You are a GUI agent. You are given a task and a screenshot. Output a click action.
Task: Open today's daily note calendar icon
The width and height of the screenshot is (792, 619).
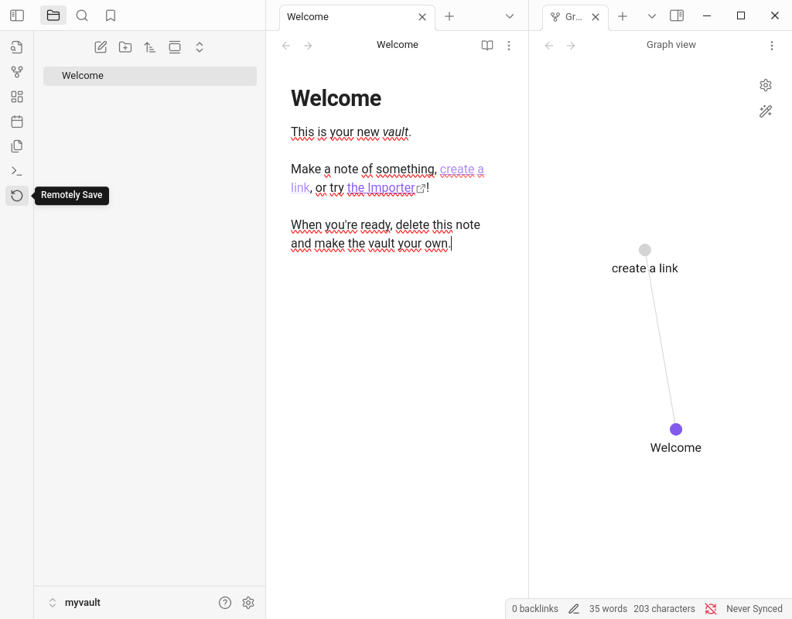click(x=16, y=121)
